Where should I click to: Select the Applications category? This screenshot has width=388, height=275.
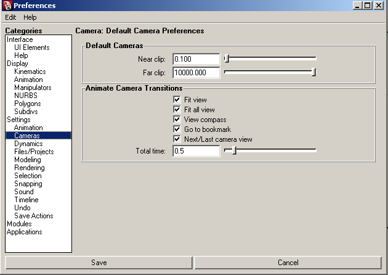[x=24, y=232]
